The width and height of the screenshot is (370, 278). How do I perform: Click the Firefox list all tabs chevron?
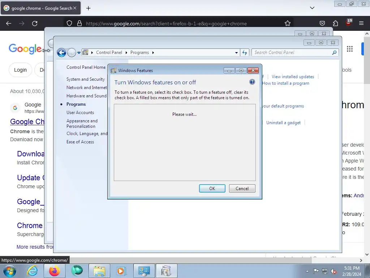[312, 8]
